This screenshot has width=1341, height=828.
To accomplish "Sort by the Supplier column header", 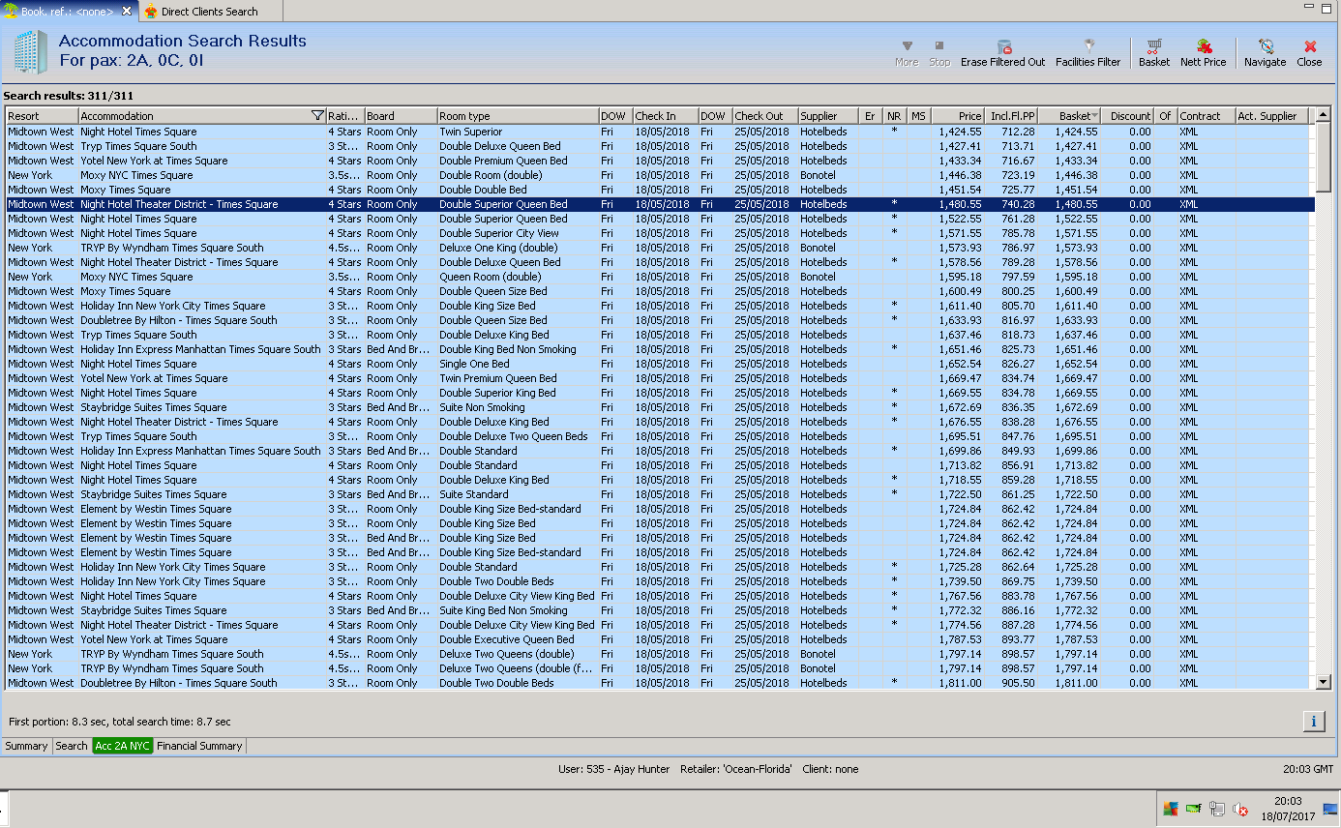I will (828, 116).
